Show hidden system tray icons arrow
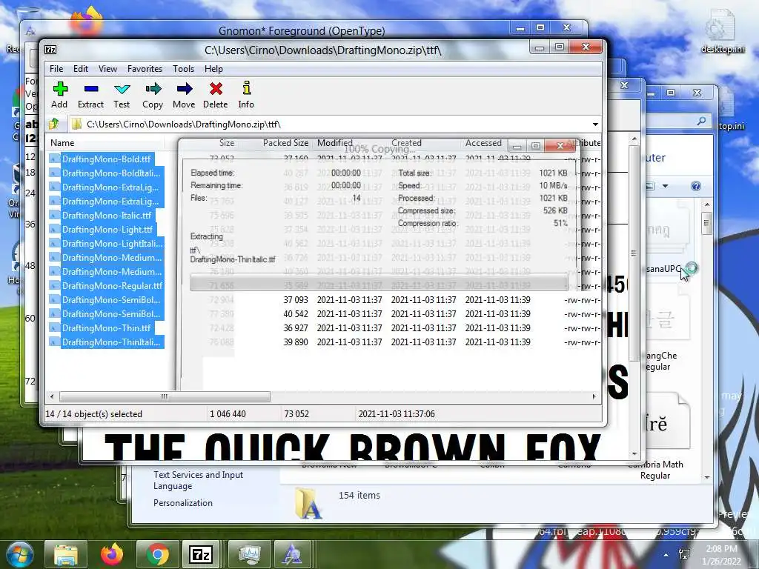 666,555
